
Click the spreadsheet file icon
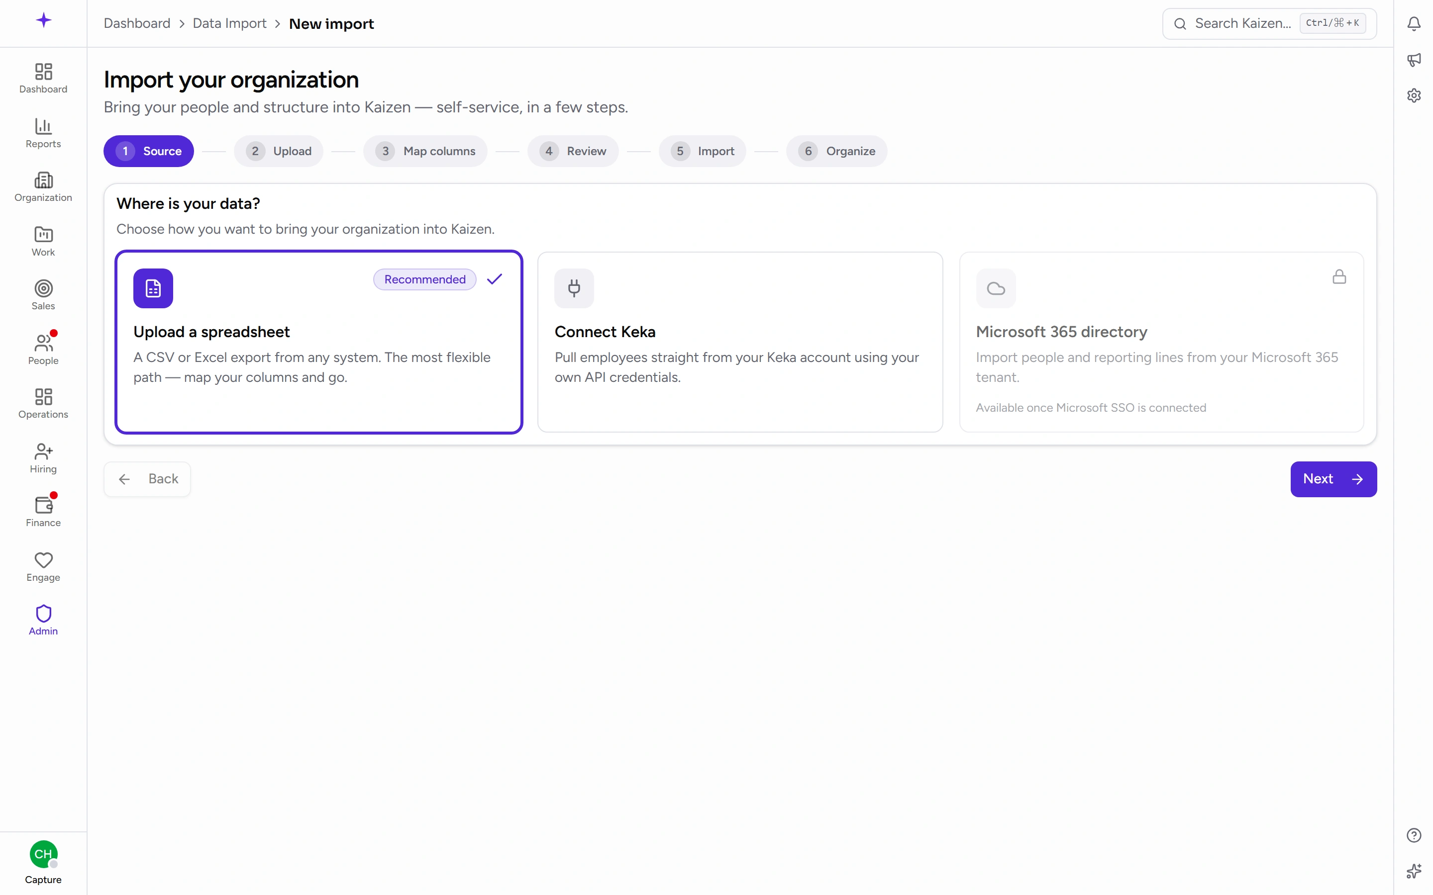coord(153,288)
